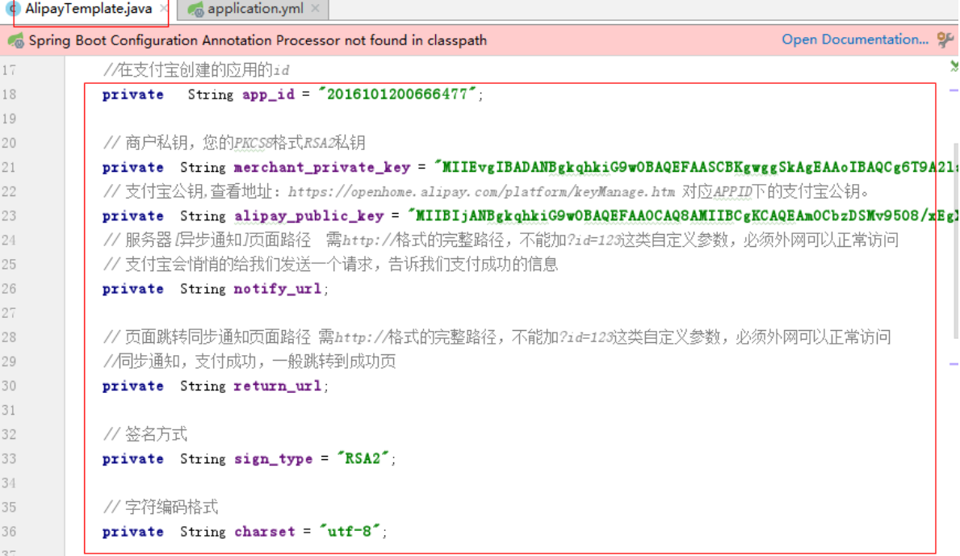Click line number 26 in the gutter
The height and width of the screenshot is (556, 960).
[x=9, y=289]
